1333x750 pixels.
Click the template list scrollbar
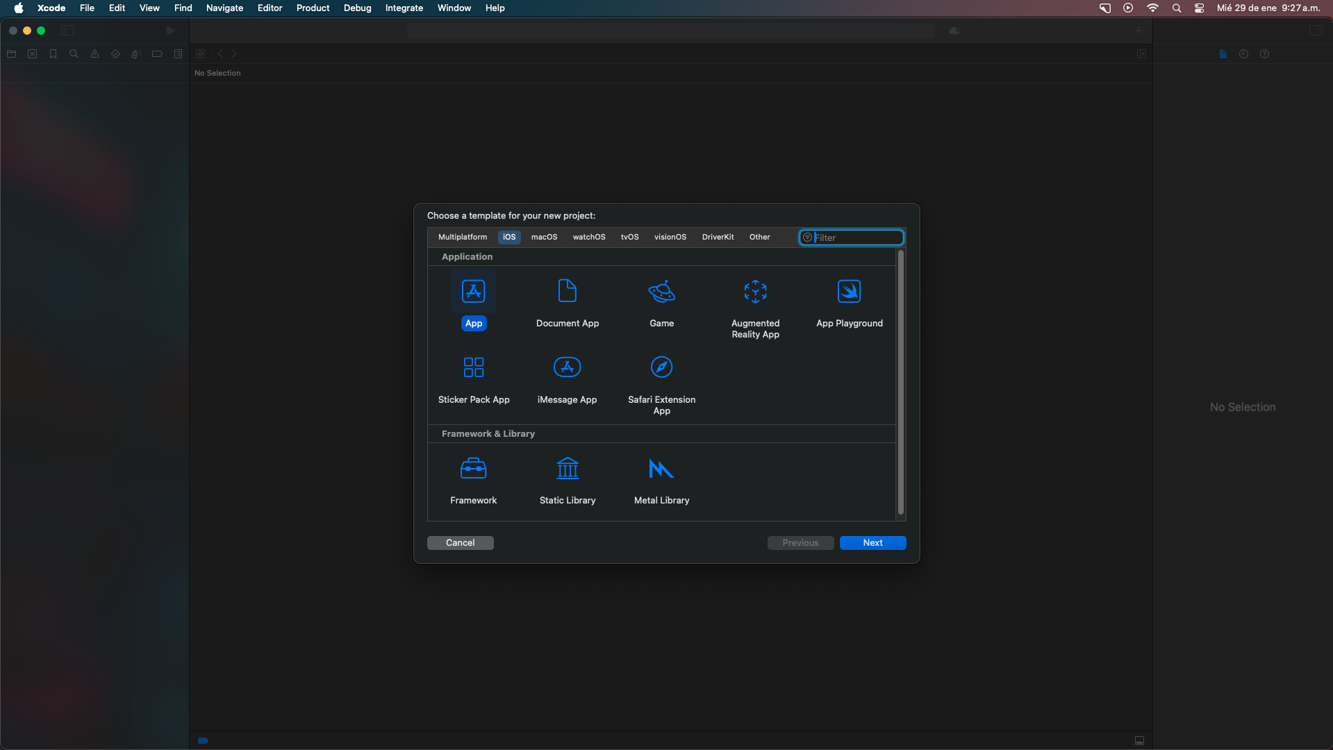pyautogui.click(x=901, y=382)
